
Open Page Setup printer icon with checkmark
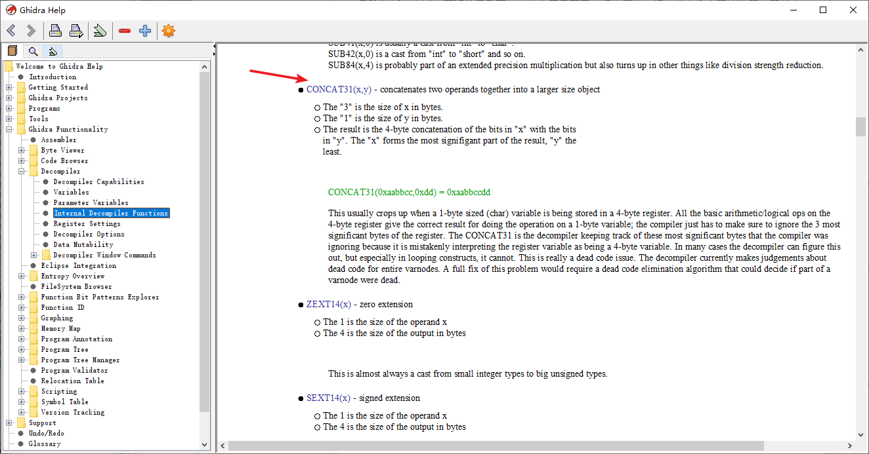tap(76, 31)
